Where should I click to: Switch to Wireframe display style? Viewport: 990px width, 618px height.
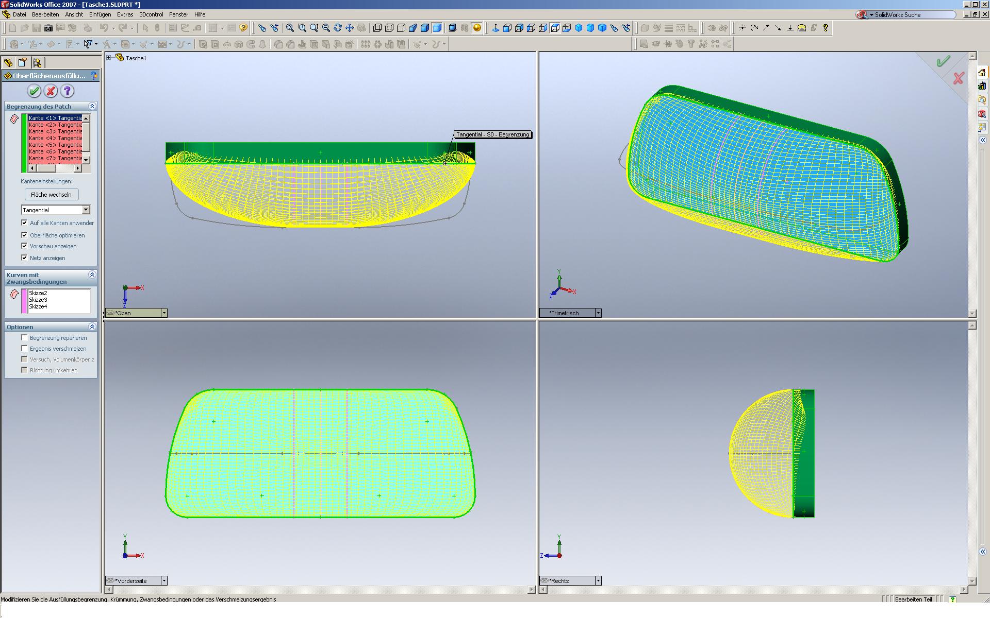click(x=377, y=28)
